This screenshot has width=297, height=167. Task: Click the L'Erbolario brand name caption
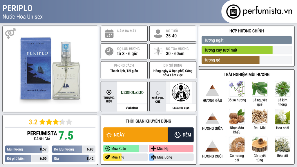point(132,108)
